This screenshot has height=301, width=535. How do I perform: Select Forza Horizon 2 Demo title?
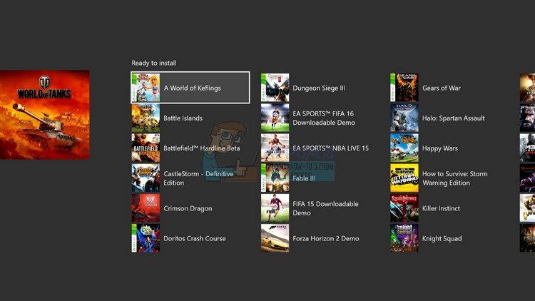tap(326, 238)
